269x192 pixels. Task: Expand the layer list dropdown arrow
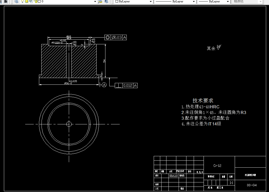pos(95,2)
